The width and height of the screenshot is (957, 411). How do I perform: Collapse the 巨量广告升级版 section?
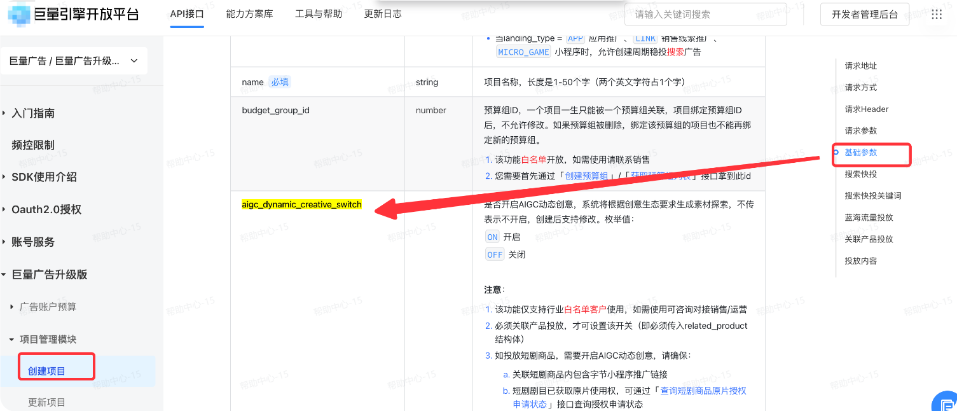coord(50,274)
